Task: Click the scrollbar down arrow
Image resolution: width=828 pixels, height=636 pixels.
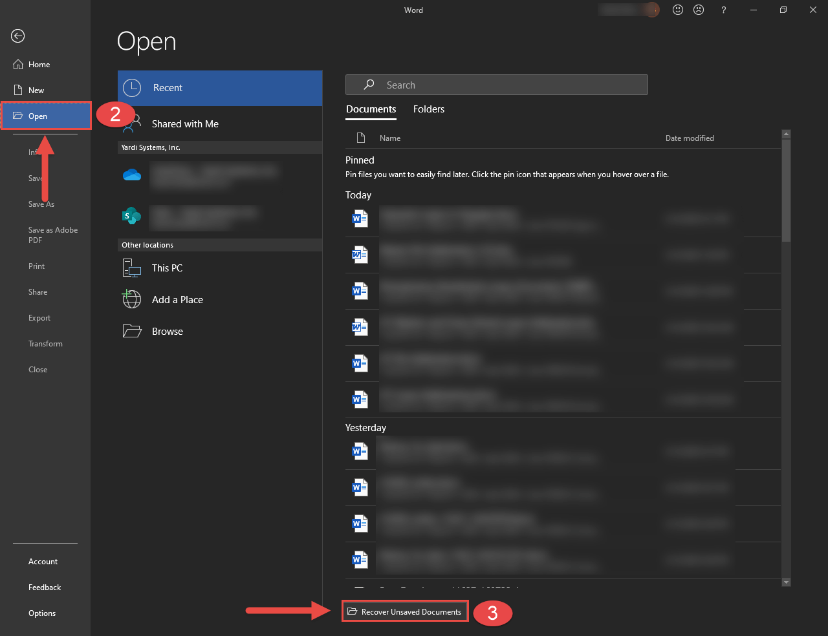Action: pyautogui.click(x=786, y=582)
